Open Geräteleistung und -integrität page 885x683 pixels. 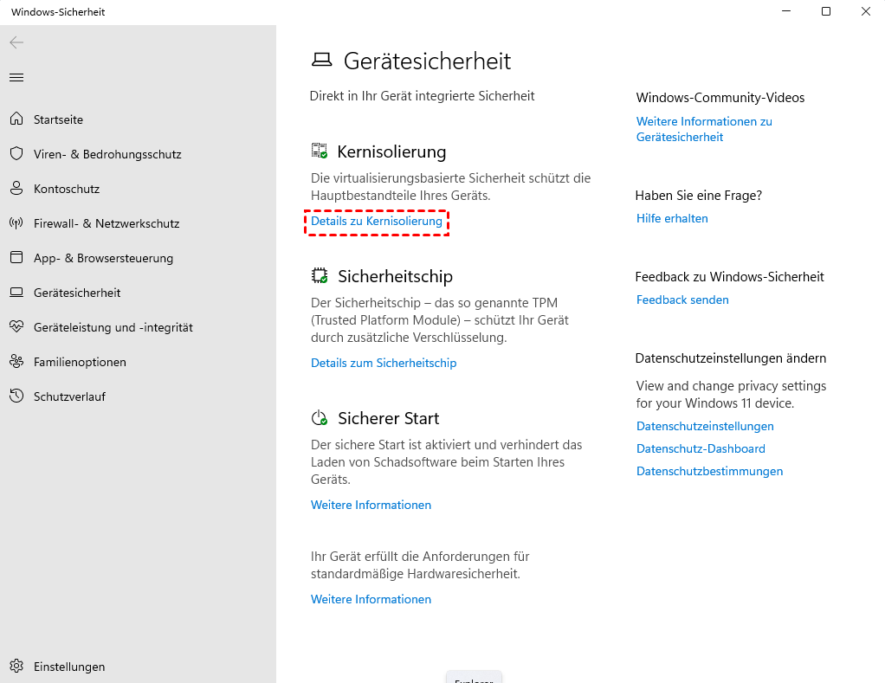point(113,328)
